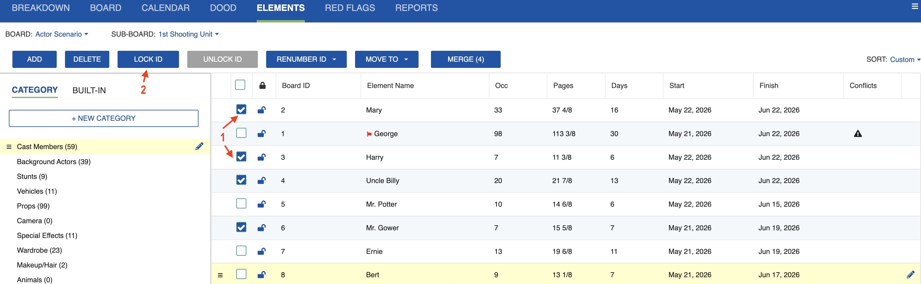Switch to the RED FLAGS tab
This screenshot has height=284, width=921.
point(349,8)
